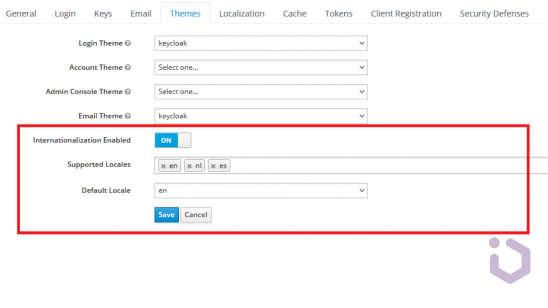Click the Login Theme help icon
Image resolution: width=548 pixels, height=308 pixels.
[x=127, y=43]
